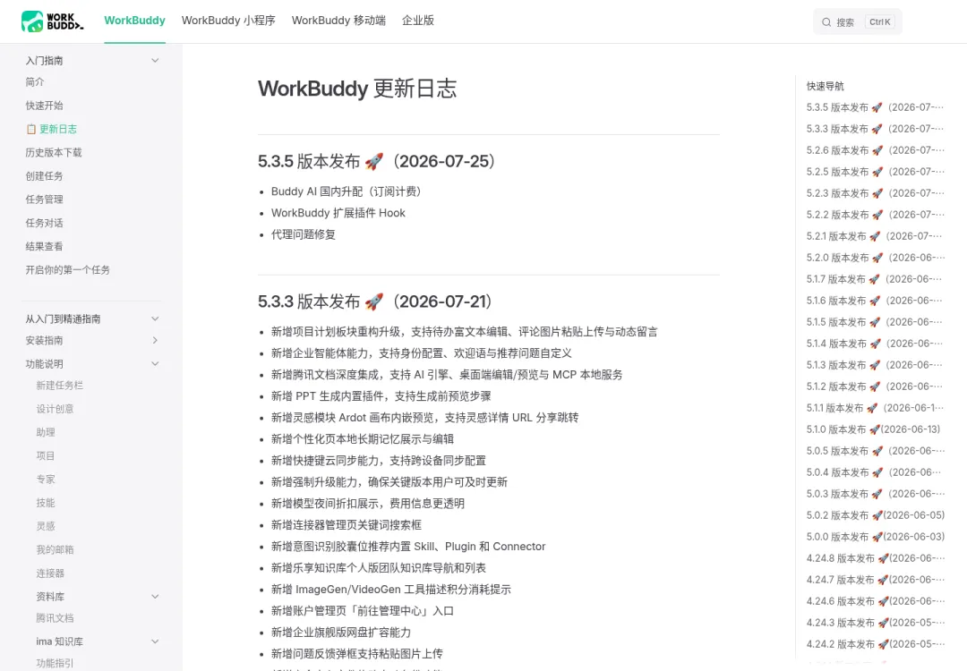Open 简介 in the sidebar
Image resolution: width=967 pixels, height=671 pixels.
[x=35, y=82]
